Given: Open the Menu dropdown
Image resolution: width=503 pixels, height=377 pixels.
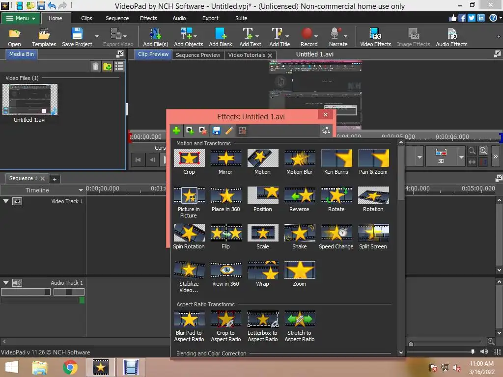Looking at the screenshot, I should point(21,18).
